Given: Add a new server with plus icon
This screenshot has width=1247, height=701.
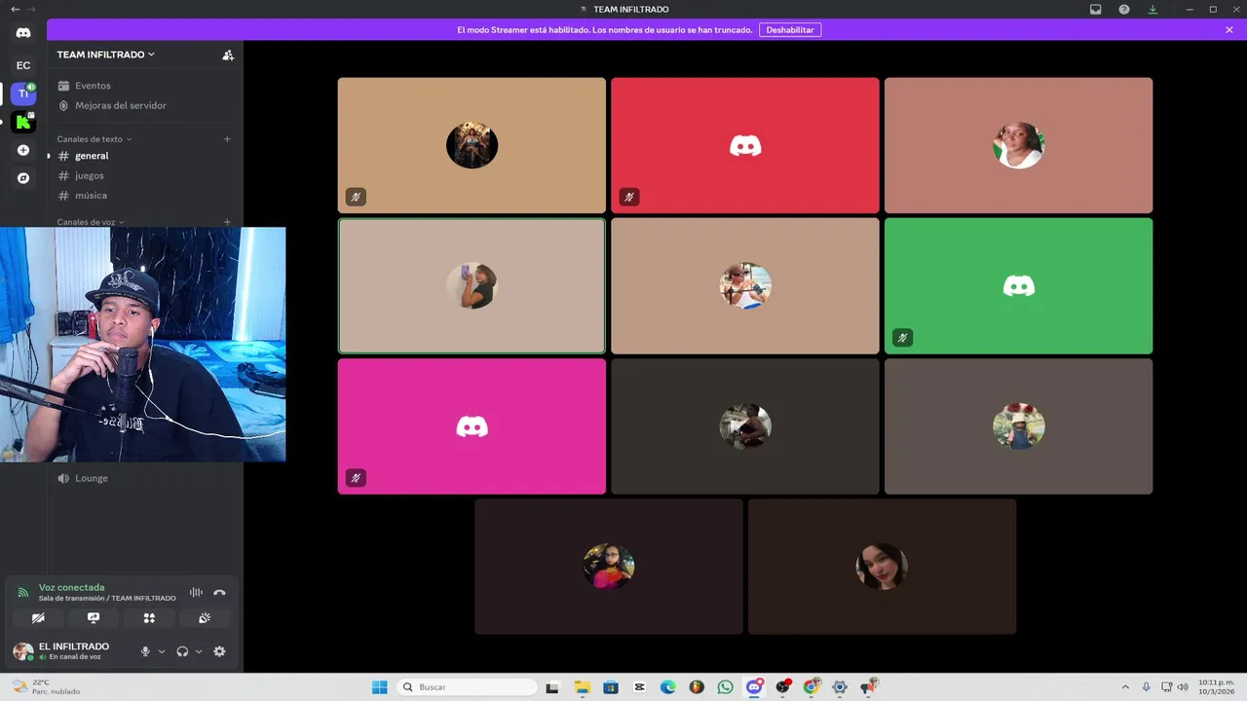Looking at the screenshot, I should click(23, 150).
